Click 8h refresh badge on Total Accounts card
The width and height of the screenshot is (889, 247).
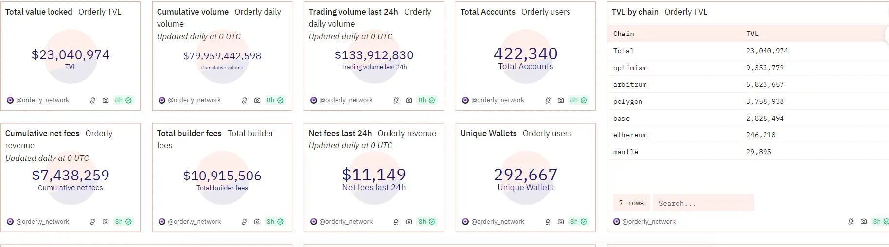coord(578,100)
